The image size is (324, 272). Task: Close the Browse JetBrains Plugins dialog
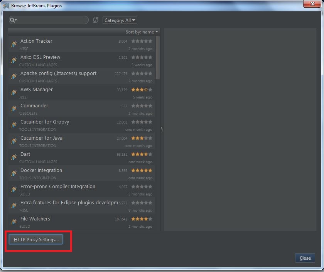click(305, 258)
